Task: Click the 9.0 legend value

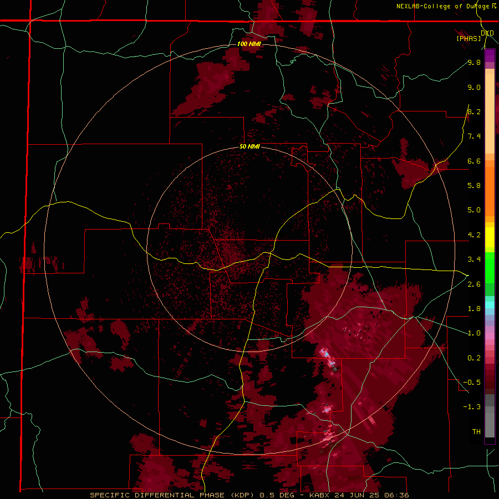Action: 474,87
